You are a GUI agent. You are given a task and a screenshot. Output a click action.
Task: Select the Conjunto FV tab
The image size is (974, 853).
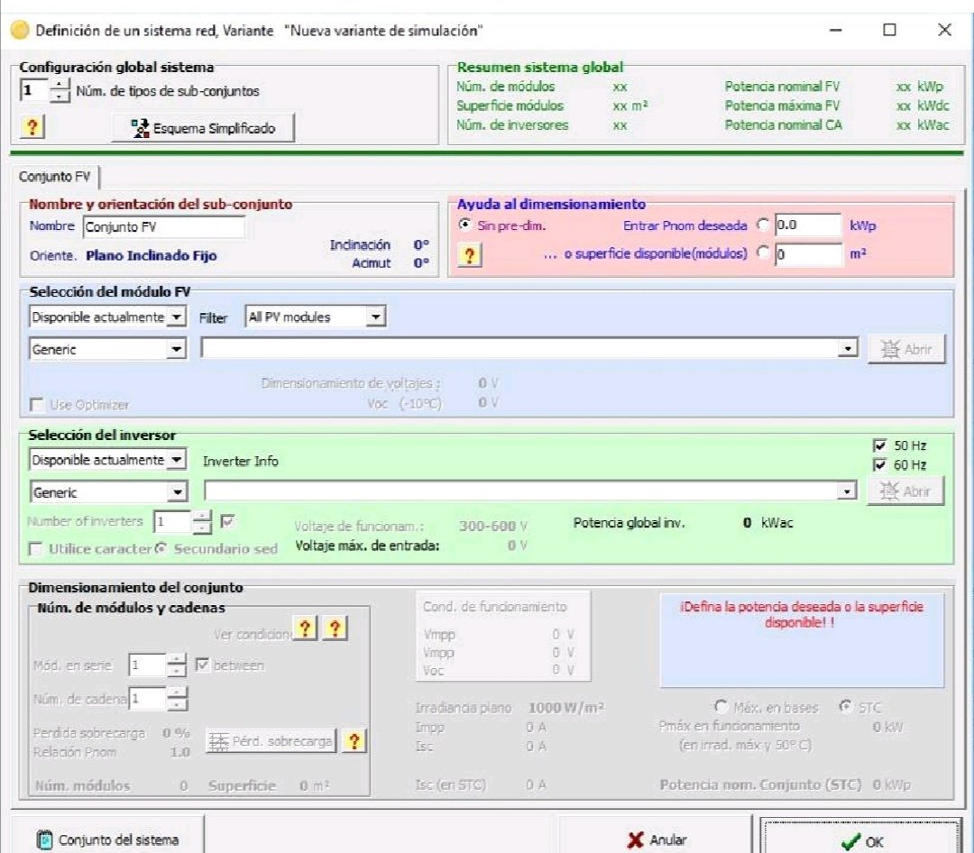(x=55, y=177)
